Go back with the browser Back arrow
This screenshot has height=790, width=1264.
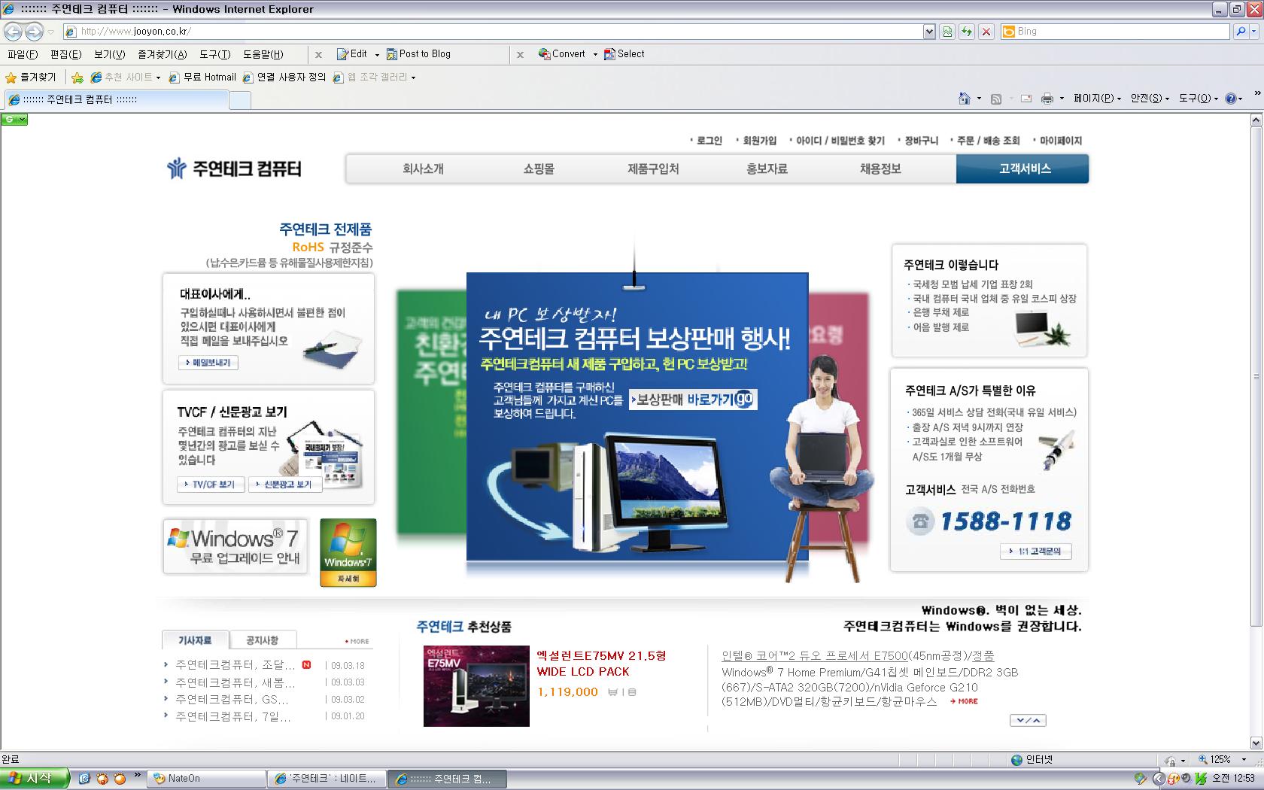click(x=13, y=32)
